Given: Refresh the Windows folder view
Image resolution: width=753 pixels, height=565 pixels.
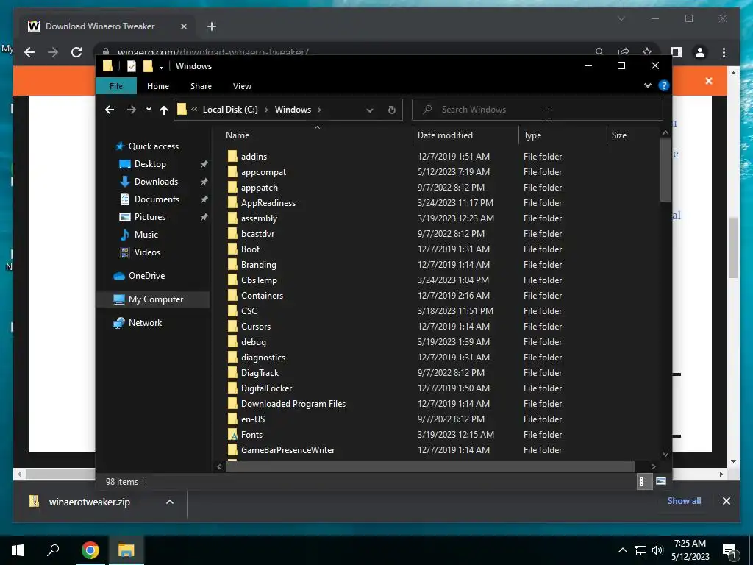Looking at the screenshot, I should point(392,110).
